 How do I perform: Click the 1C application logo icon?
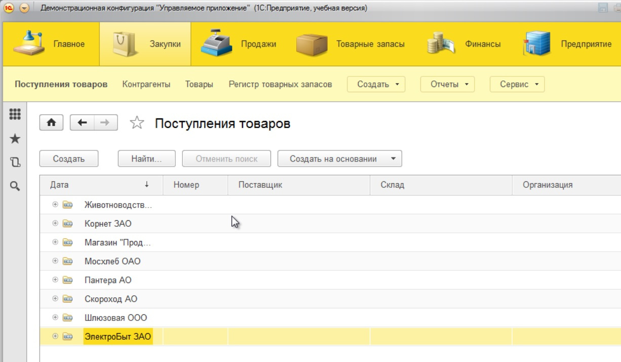tap(8, 8)
